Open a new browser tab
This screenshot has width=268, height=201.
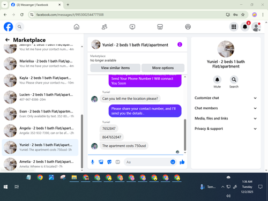[x=68, y=5]
